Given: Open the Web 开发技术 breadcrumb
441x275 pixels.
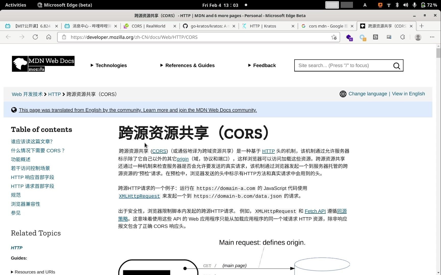Looking at the screenshot, I should pos(27,94).
